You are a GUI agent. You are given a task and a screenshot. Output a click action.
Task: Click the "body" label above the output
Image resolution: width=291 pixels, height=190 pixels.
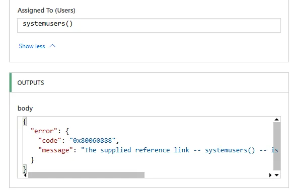point(25,108)
